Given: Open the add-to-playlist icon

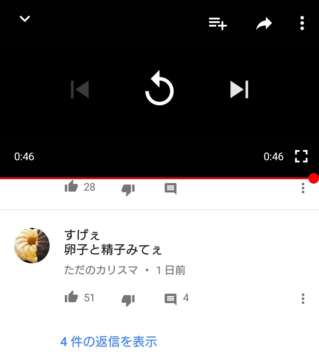Looking at the screenshot, I should click(218, 23).
